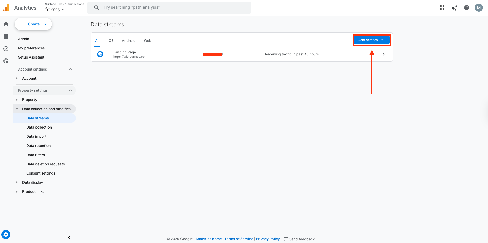Click the globe icon on Landing Page stream

[x=100, y=54]
